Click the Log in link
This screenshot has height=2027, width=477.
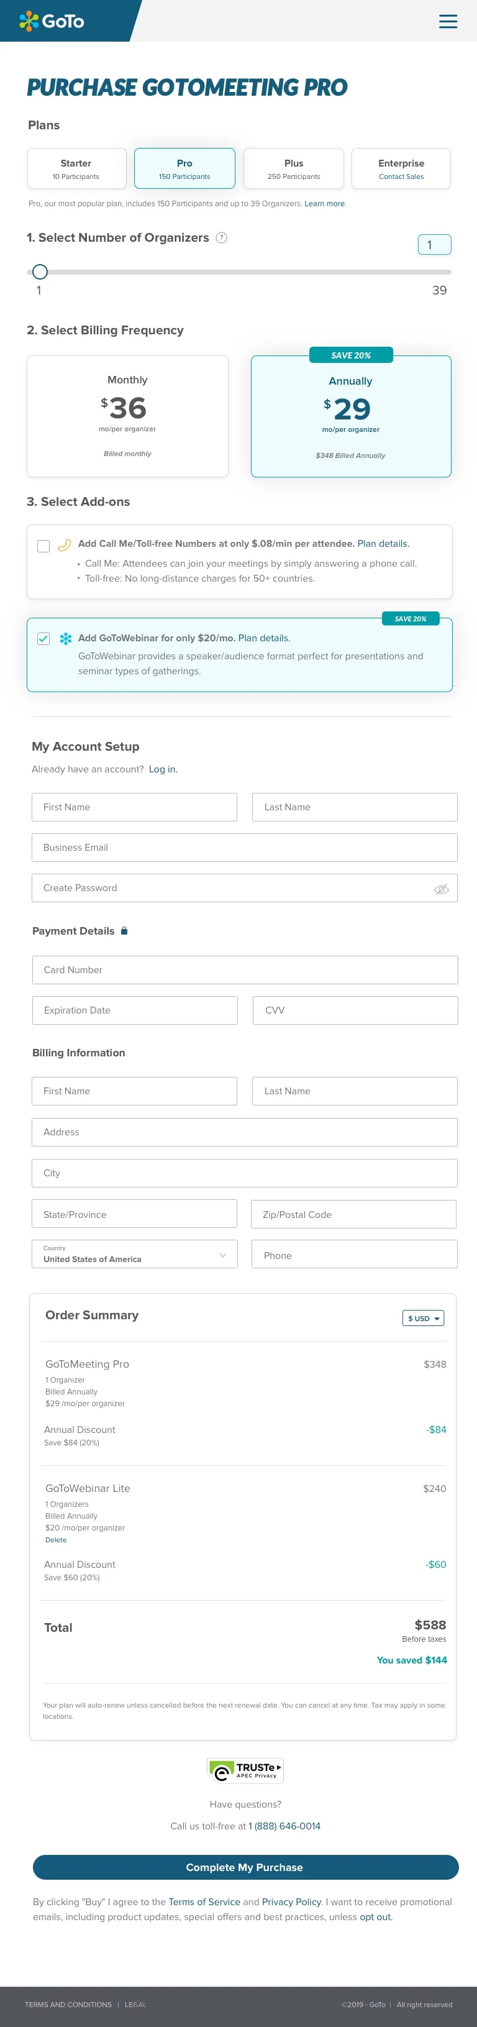(x=163, y=769)
